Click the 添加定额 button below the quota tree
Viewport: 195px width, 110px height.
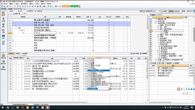(153, 63)
